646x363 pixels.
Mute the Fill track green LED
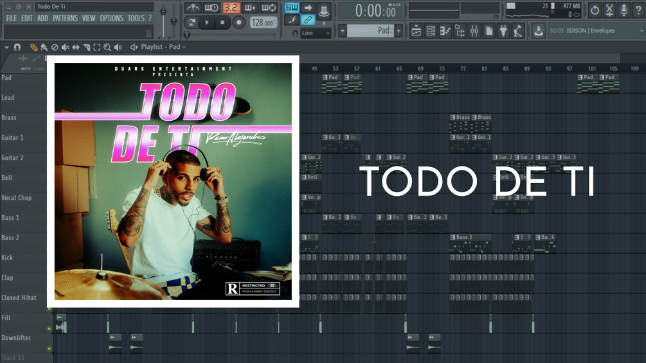click(49, 328)
